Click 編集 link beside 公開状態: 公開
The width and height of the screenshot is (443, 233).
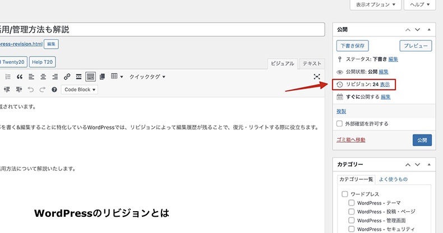click(x=384, y=72)
